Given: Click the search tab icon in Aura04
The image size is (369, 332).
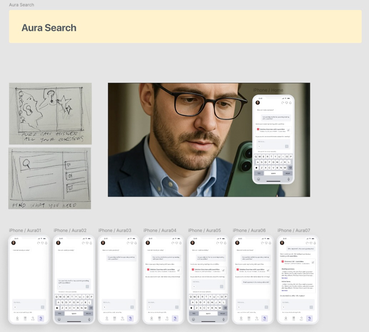Looking at the screenshot, I should [x=167, y=318].
